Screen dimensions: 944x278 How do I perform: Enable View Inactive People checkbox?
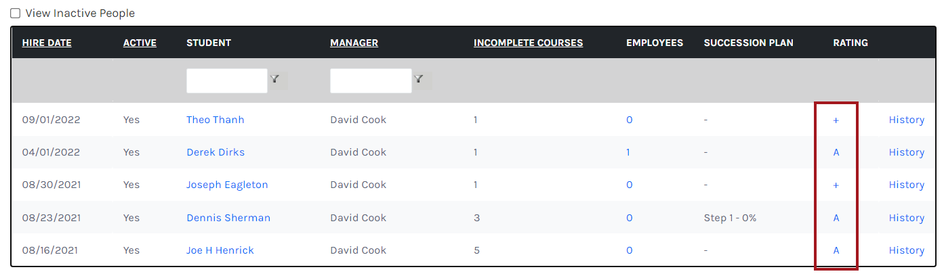coord(15,14)
